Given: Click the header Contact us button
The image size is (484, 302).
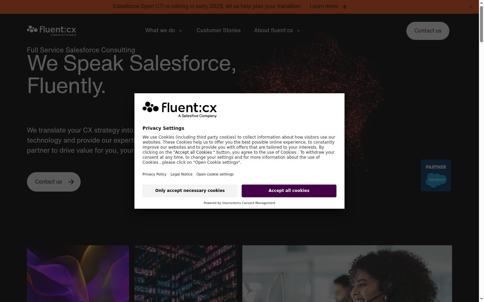Looking at the screenshot, I should click(x=428, y=31).
